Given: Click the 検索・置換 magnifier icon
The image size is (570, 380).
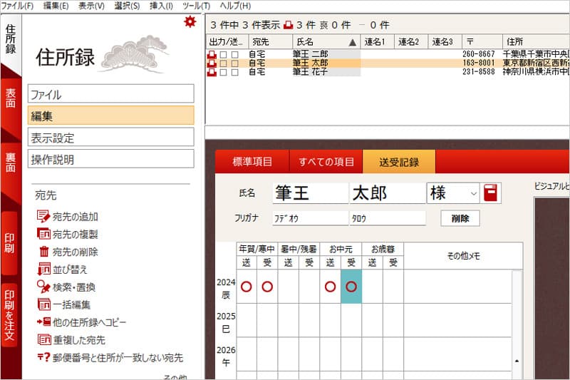Looking at the screenshot, I should tap(43, 287).
